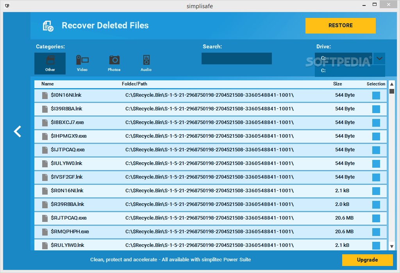Click file icon of $IULYIW0.lnk
This screenshot has width=400, height=273.
click(x=45, y=163)
